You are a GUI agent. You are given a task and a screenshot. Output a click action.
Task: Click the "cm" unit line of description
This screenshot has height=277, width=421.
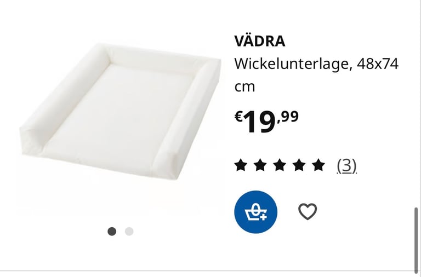(x=244, y=87)
